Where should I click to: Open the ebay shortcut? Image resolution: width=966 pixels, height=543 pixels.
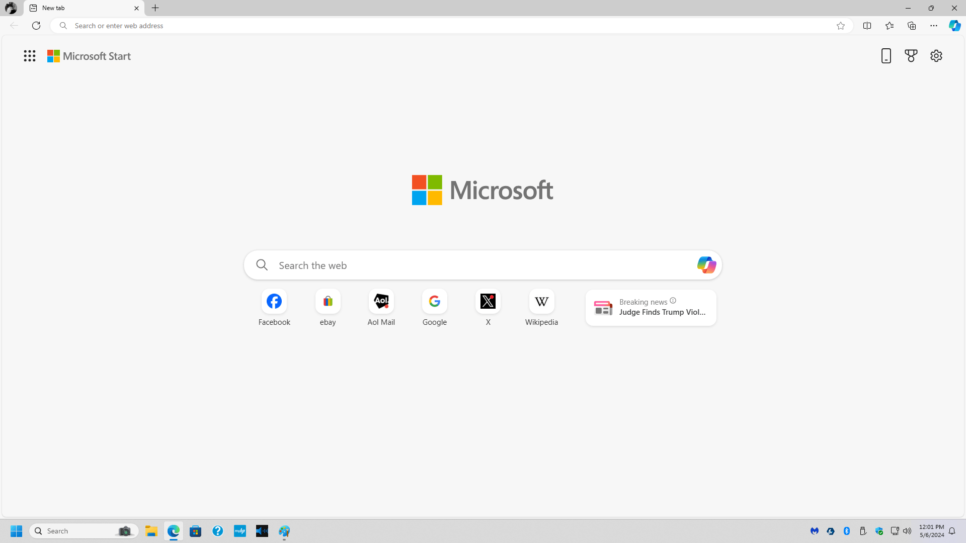(x=327, y=307)
